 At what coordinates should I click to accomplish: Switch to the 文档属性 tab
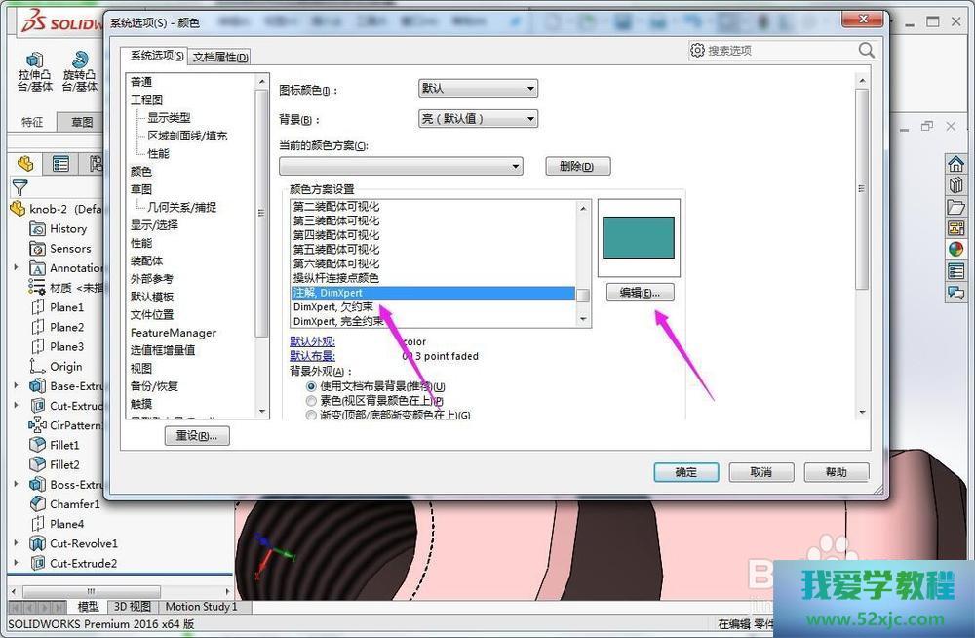[220, 57]
